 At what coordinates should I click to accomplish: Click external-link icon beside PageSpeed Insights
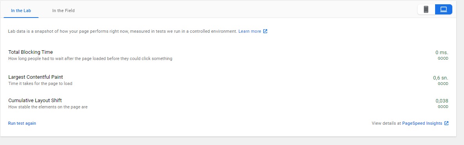pyautogui.click(x=446, y=124)
